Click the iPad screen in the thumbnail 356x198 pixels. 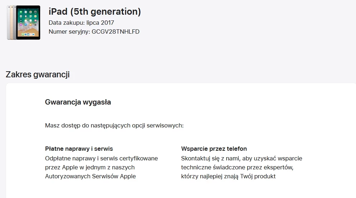click(x=28, y=23)
